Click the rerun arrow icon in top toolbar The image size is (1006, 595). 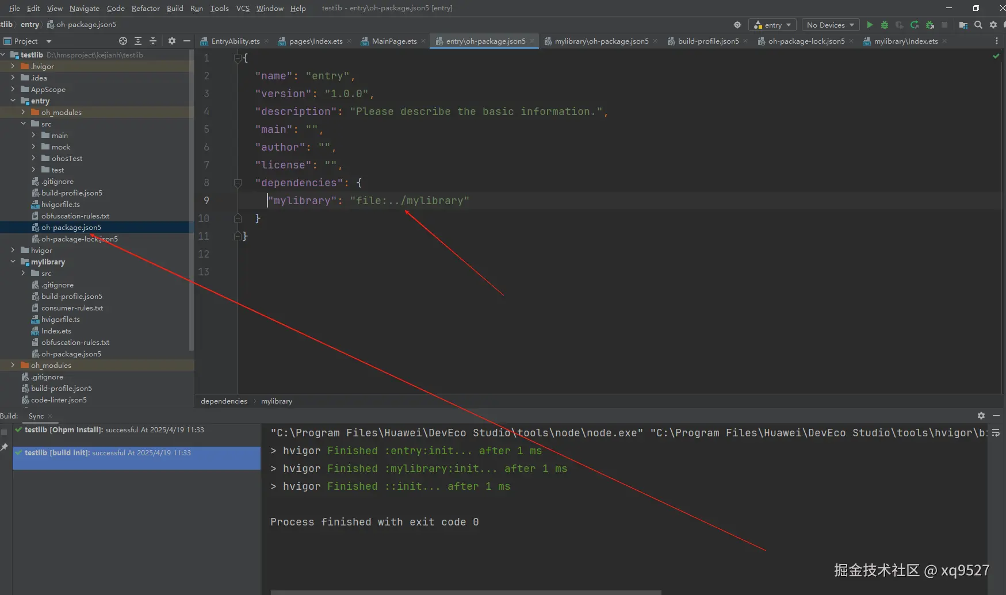click(x=915, y=25)
